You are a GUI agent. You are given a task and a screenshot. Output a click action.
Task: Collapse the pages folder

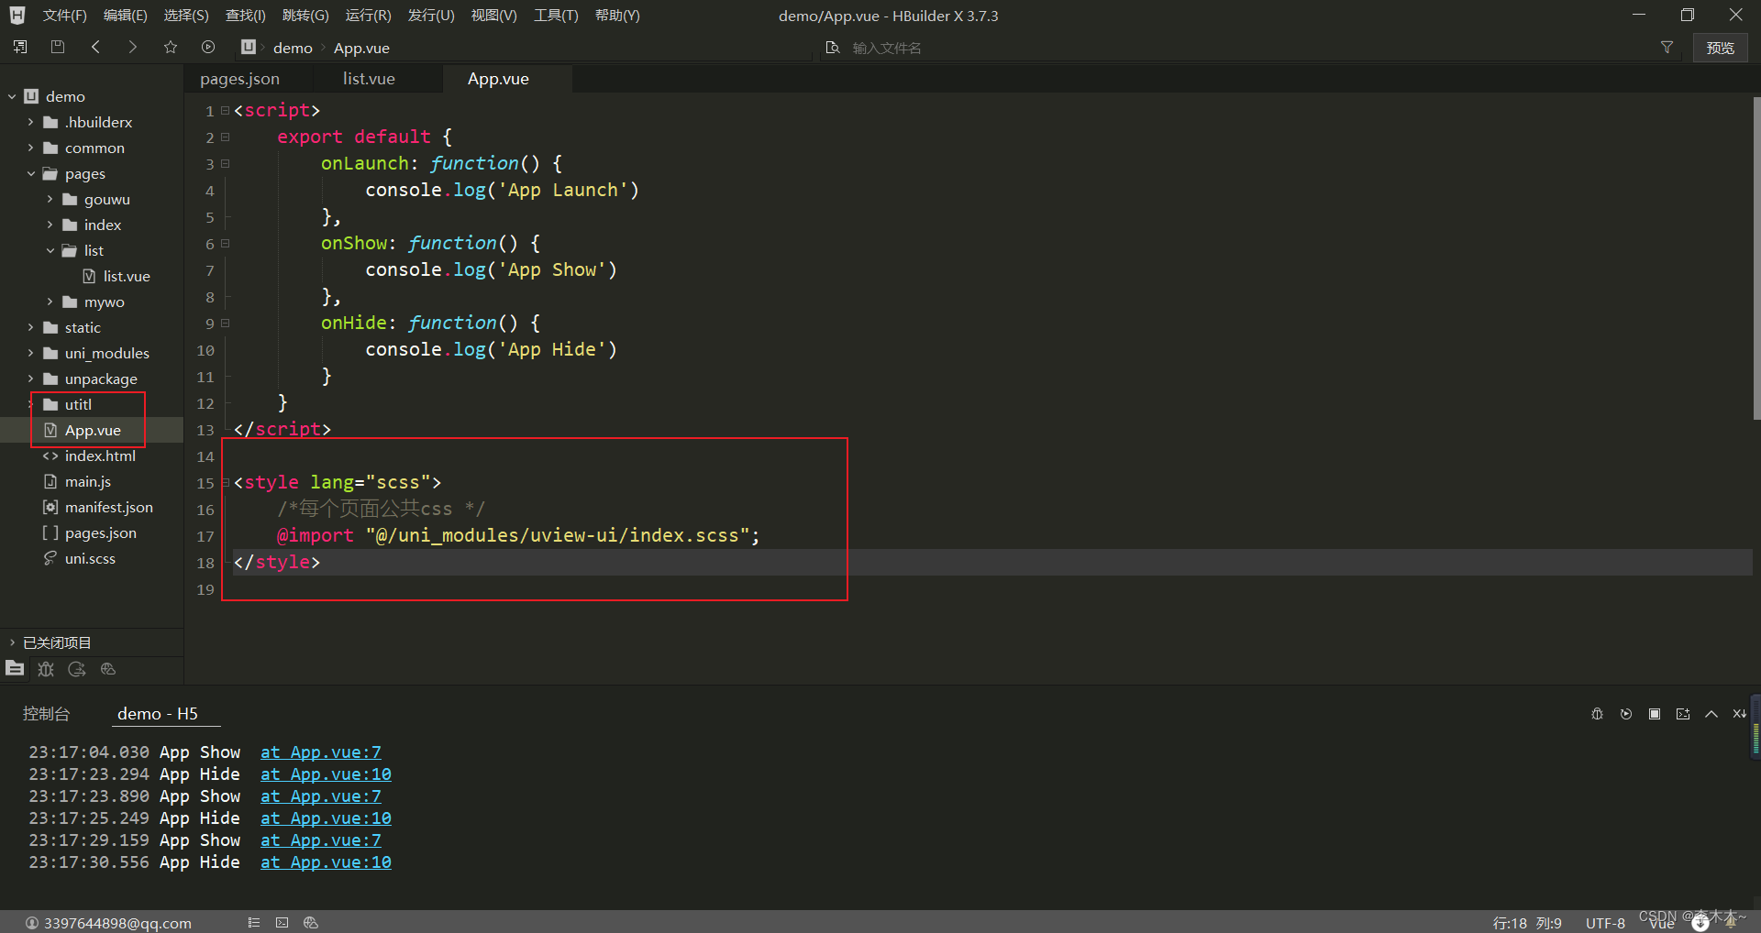[x=30, y=173]
